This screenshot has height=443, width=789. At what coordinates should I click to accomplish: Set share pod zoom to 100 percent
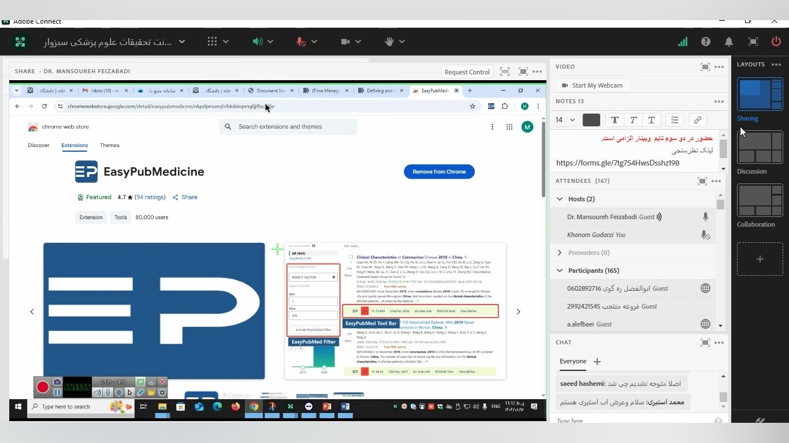pyautogui.click(x=505, y=72)
